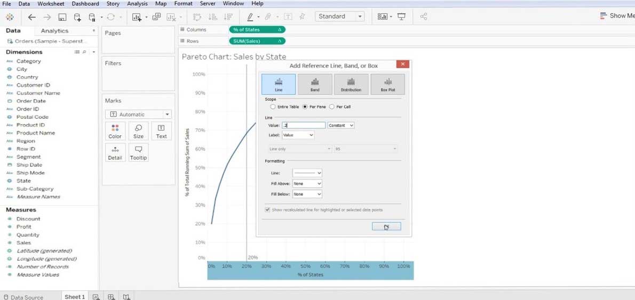Open the Standard fit dropdown in toolbar
Screen dimensions: 635x300
339,17
